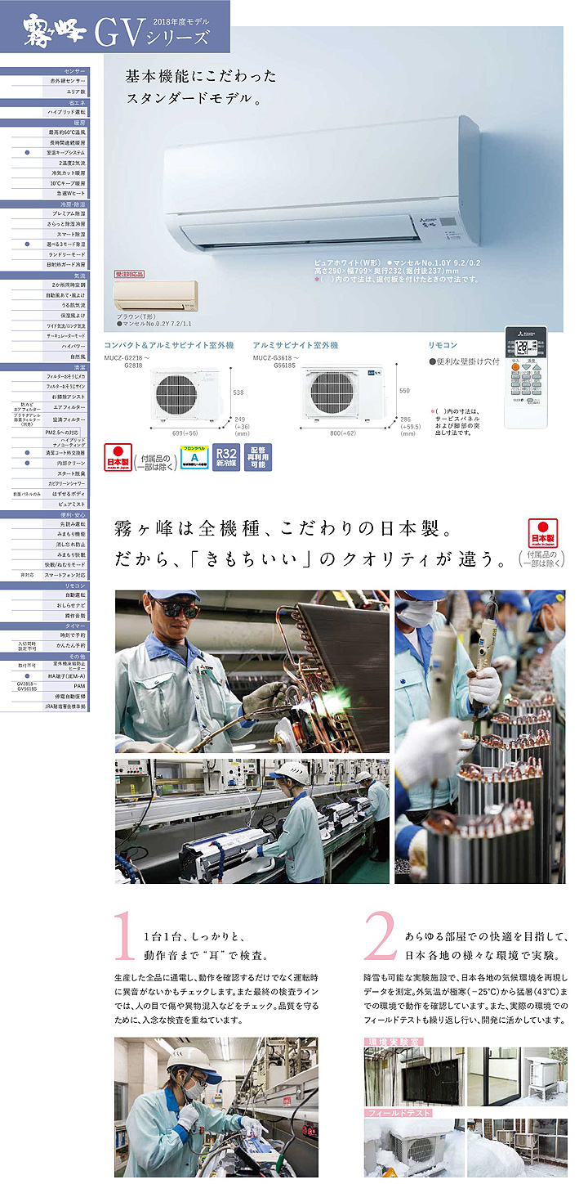
Task: Click the 日本製 badge next to 付属品の一部は除く under the outdoor units
Action: (x=118, y=459)
